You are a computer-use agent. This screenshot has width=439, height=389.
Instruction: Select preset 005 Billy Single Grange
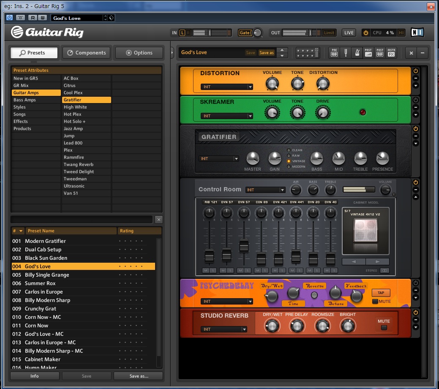coord(83,275)
